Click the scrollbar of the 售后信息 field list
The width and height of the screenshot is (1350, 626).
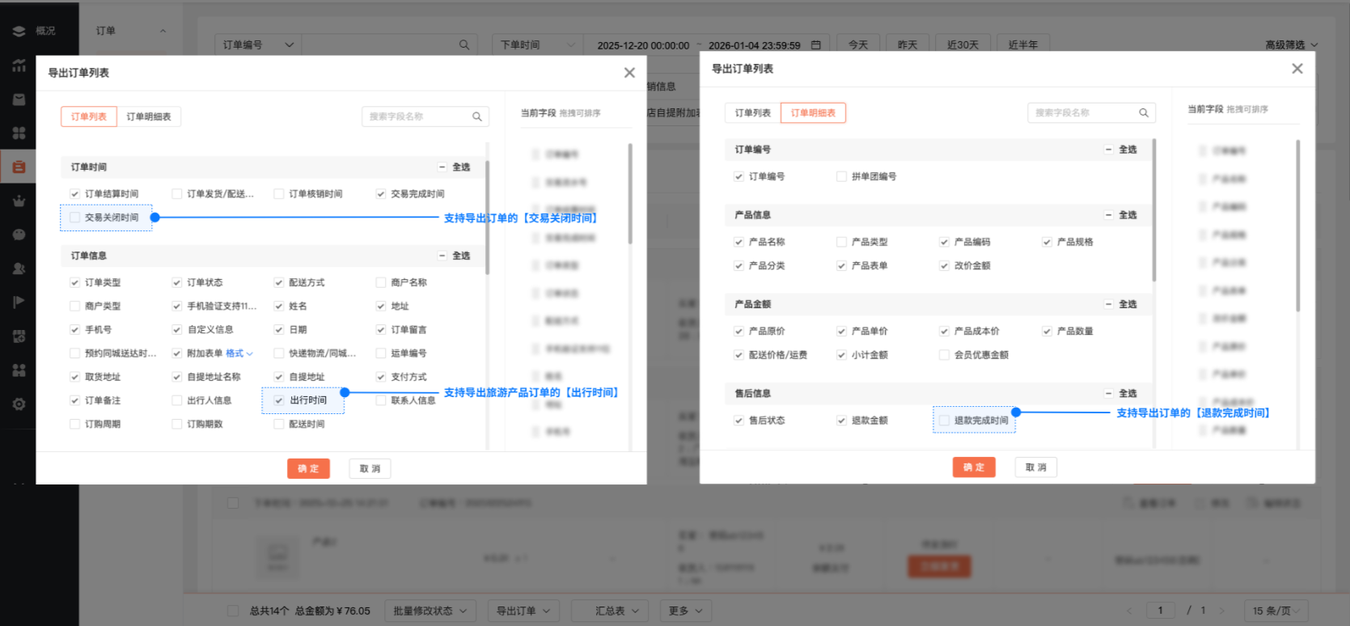[1153, 210]
